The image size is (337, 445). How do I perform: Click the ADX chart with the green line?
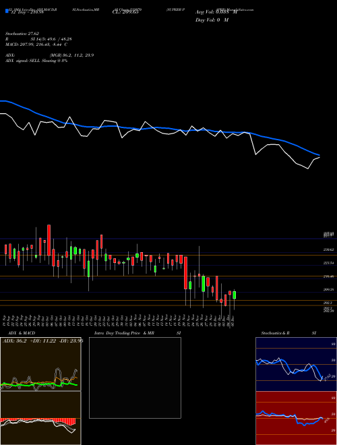pos(40,364)
